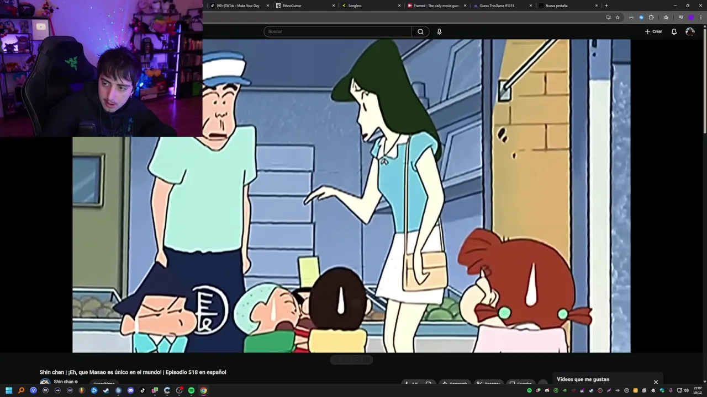Close the EthnoGuessr tab

tap(334, 6)
